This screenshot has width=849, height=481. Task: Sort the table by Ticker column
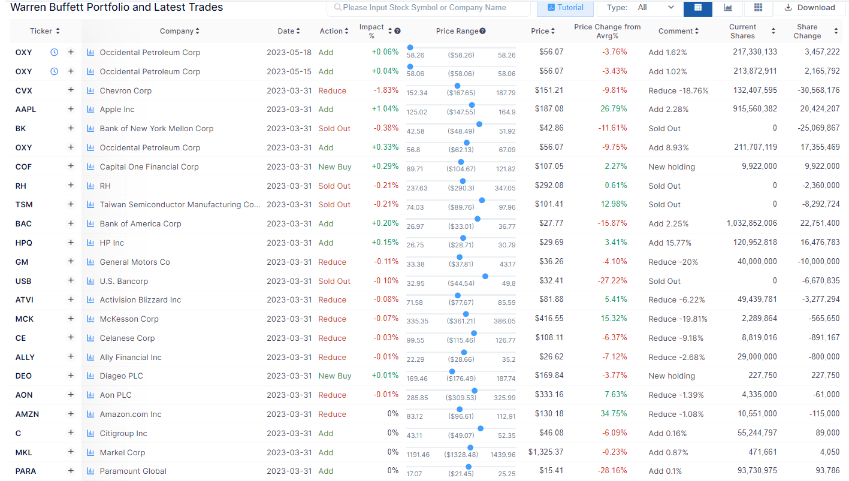point(45,31)
